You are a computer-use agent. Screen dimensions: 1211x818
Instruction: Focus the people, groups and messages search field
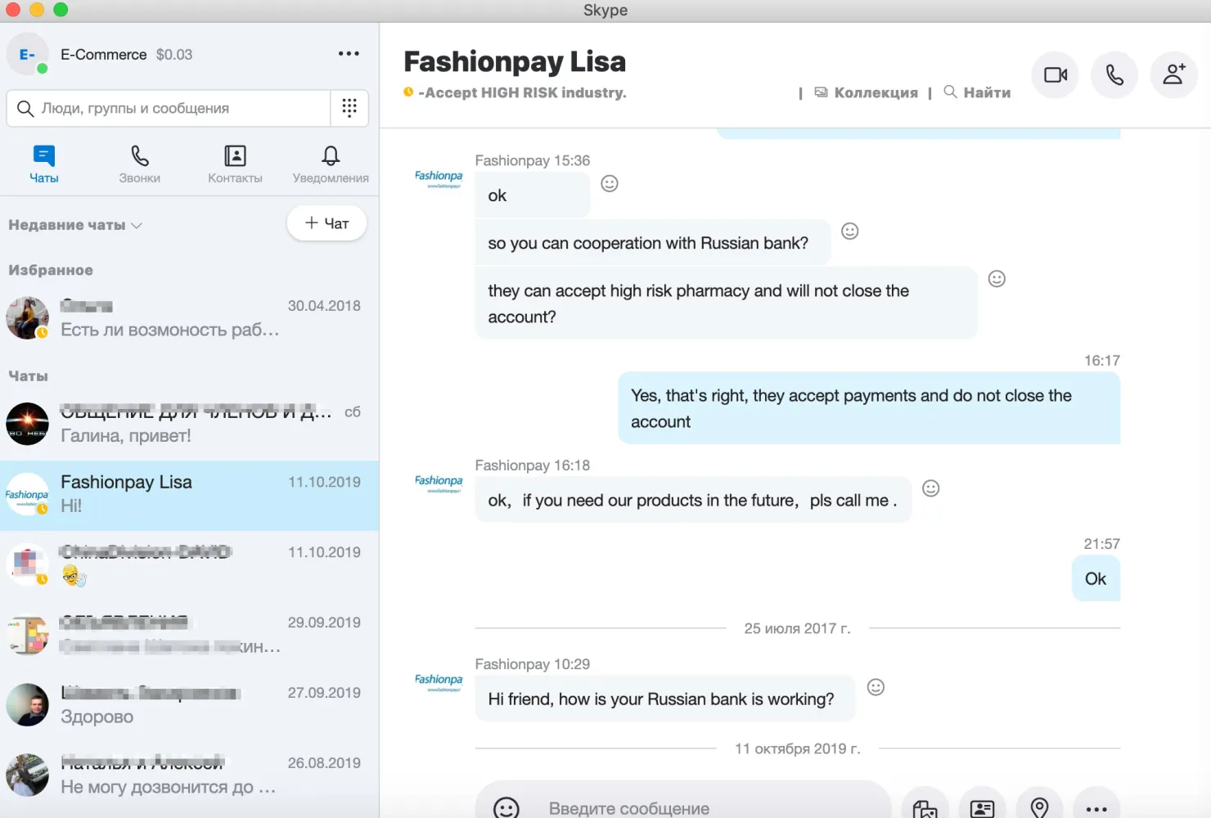click(x=169, y=108)
